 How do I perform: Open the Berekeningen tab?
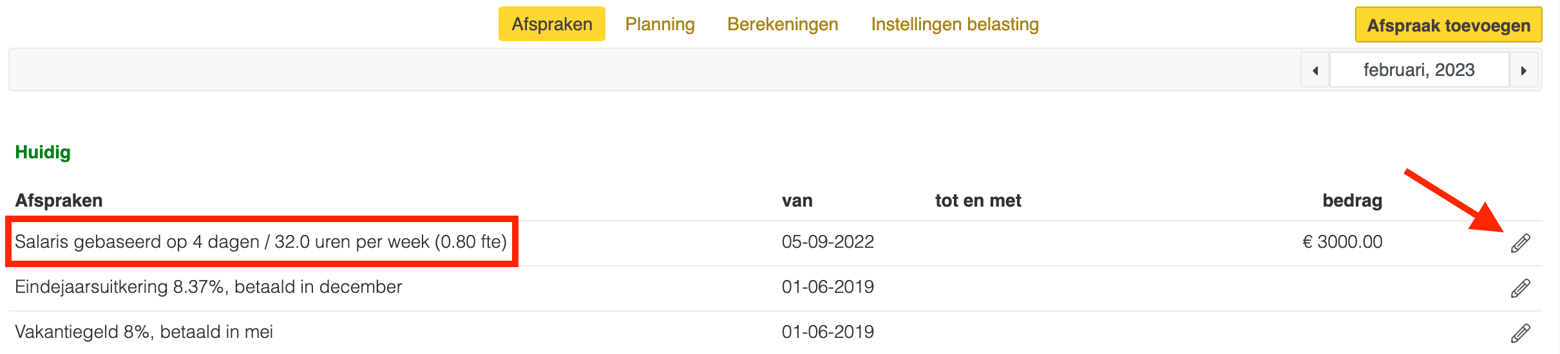coord(783,24)
